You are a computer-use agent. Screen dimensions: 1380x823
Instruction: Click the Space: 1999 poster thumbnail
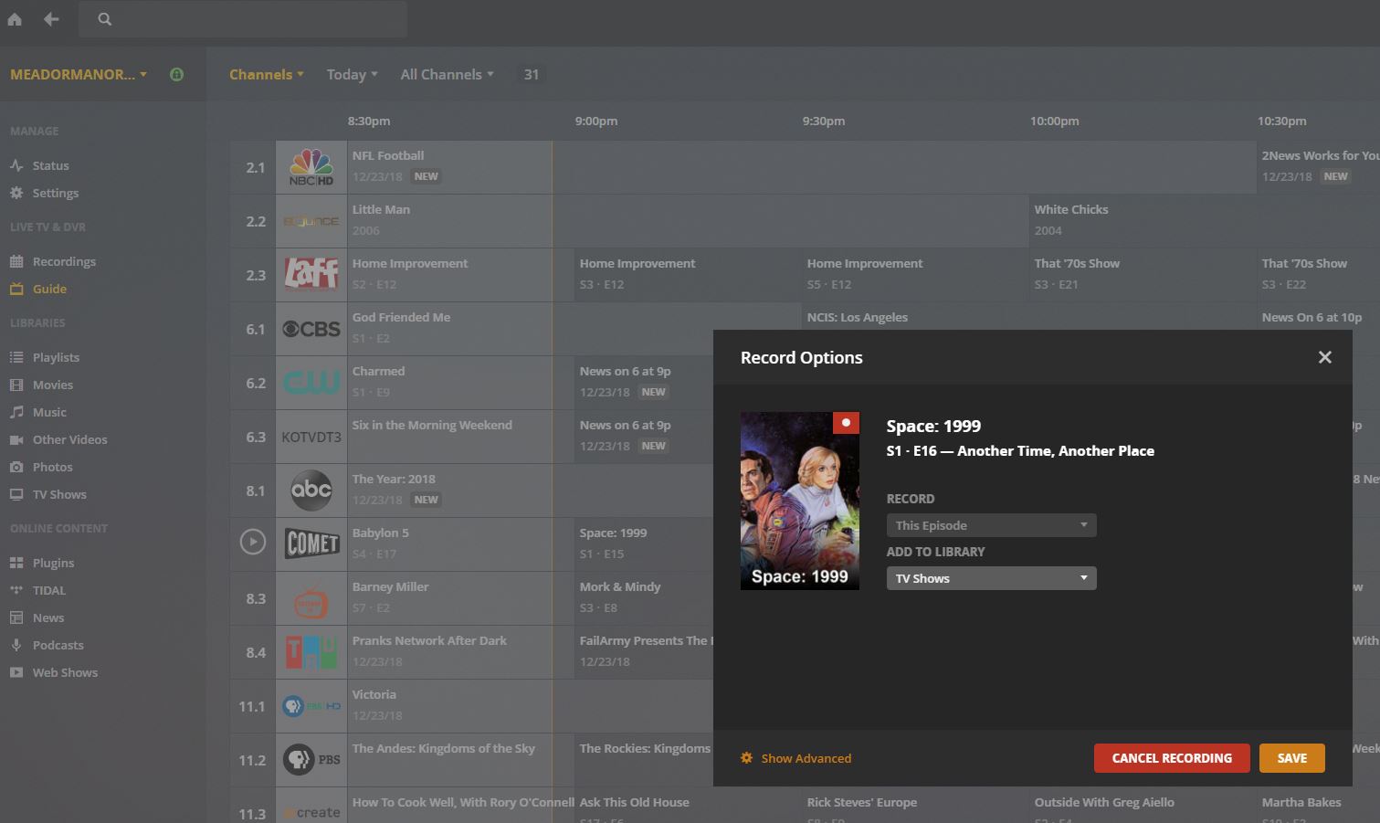[799, 500]
